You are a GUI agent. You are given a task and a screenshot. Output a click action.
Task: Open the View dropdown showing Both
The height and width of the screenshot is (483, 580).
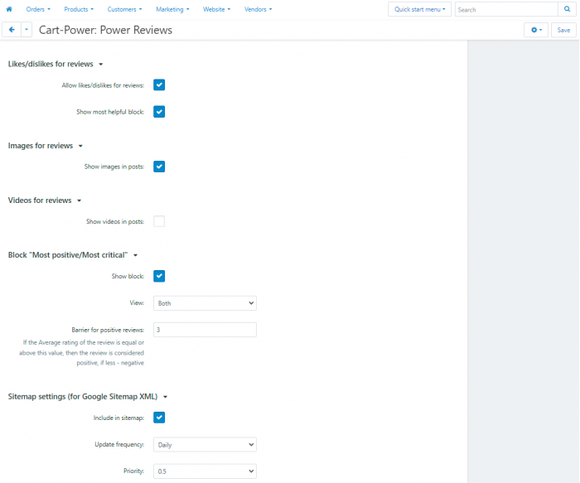[x=205, y=303]
